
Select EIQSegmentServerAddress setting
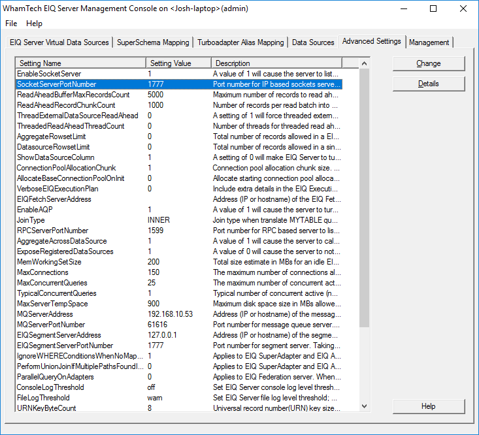(178, 335)
